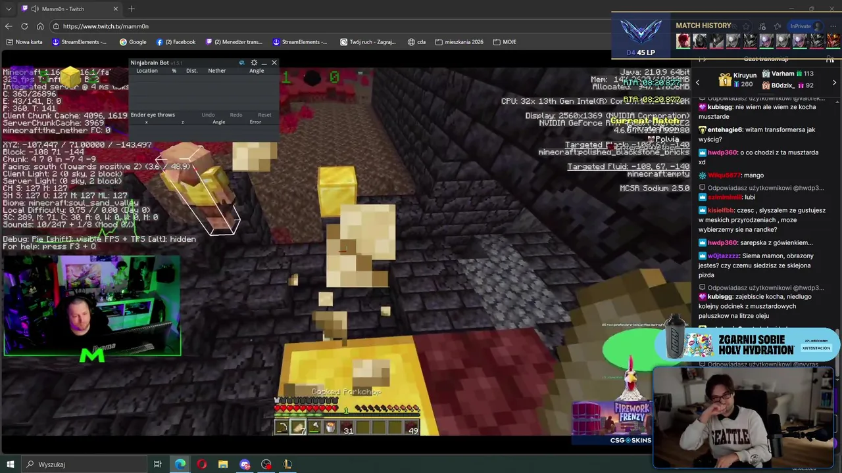The width and height of the screenshot is (842, 473).
Task: Open Microsoft Edge from the taskbar
Action: (x=180, y=464)
